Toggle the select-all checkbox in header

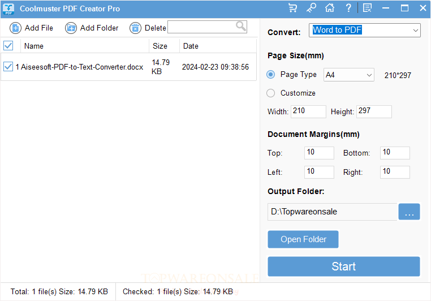tap(8, 46)
